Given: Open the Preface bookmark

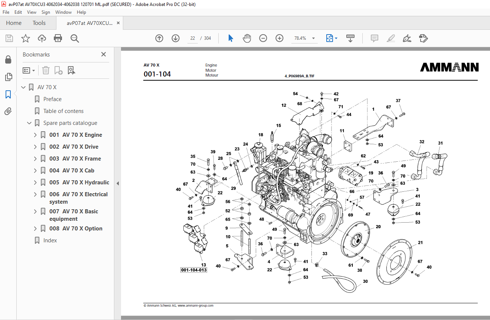Looking at the screenshot, I should pos(52,99).
